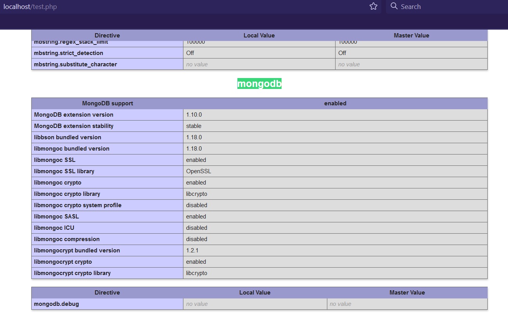Viewport: 508px width, 316px height.
Task: Click the libmongoc SASL 'enabled' value
Action: pos(196,217)
